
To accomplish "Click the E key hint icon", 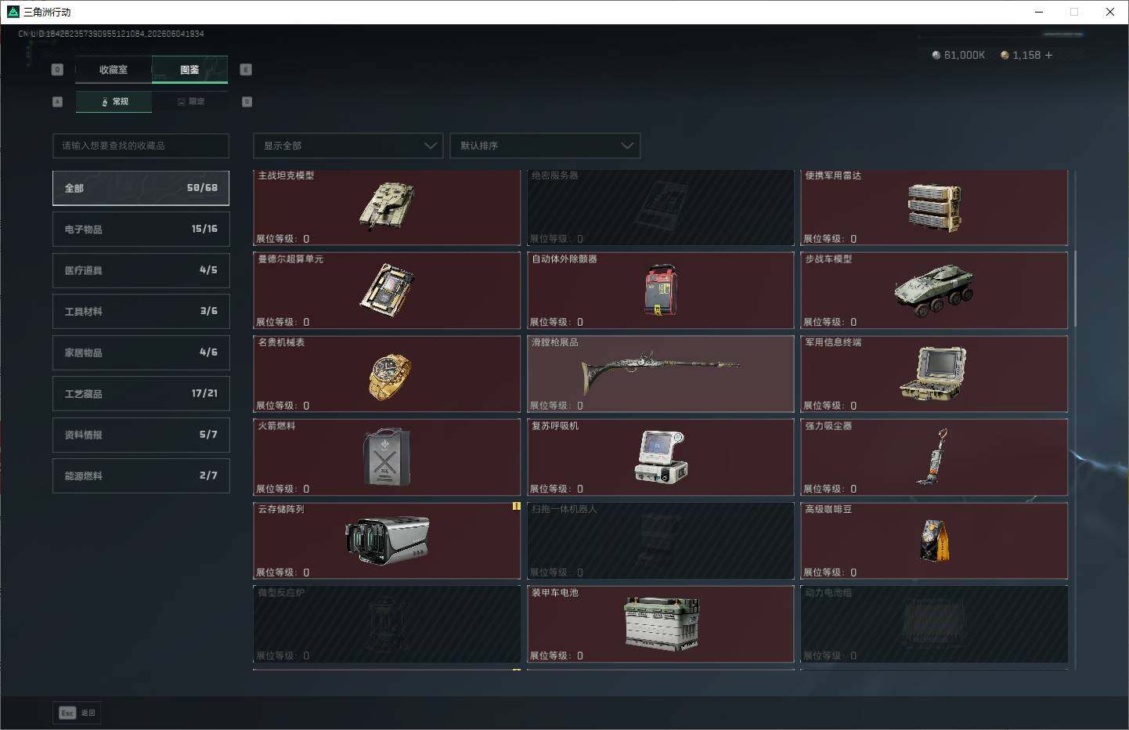I will pos(246,70).
